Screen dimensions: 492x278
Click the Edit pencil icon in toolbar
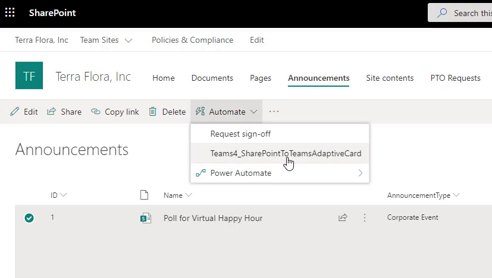point(14,112)
